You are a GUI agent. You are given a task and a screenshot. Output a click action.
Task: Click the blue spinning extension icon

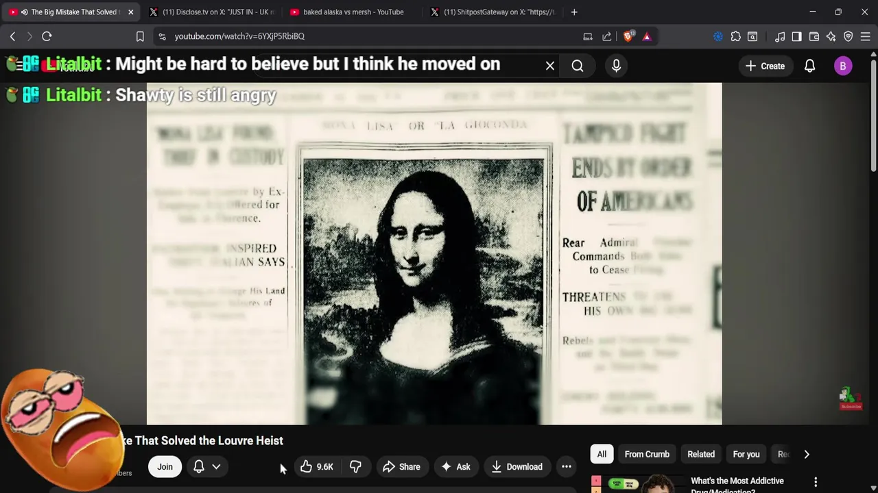click(x=718, y=36)
